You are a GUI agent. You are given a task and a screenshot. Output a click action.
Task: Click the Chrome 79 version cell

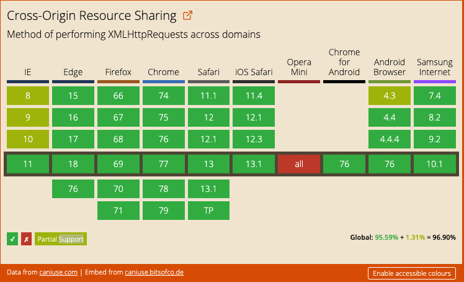[163, 211]
